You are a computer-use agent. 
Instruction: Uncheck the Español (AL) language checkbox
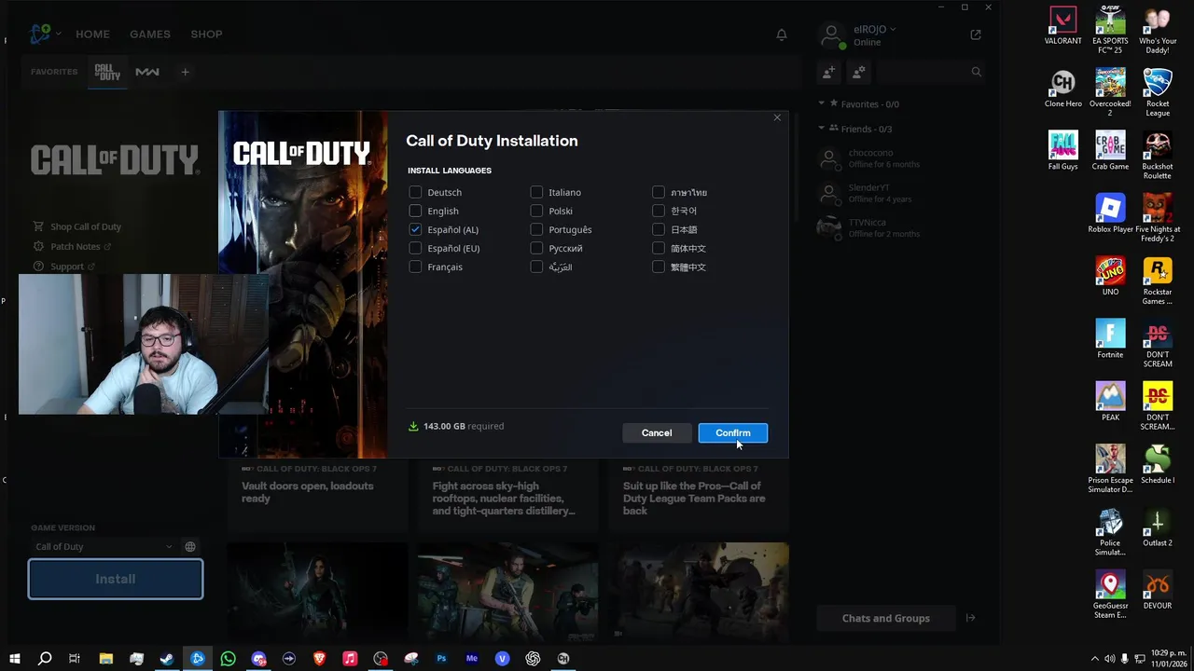[x=415, y=229]
